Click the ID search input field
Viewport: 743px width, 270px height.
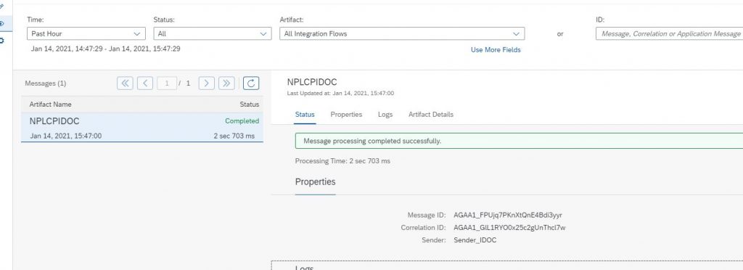pyautogui.click(x=669, y=33)
